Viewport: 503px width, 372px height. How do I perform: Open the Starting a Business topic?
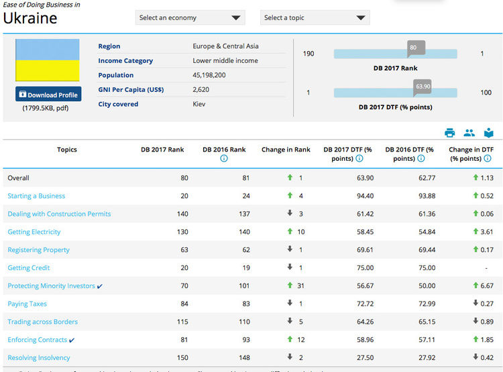[x=36, y=196]
